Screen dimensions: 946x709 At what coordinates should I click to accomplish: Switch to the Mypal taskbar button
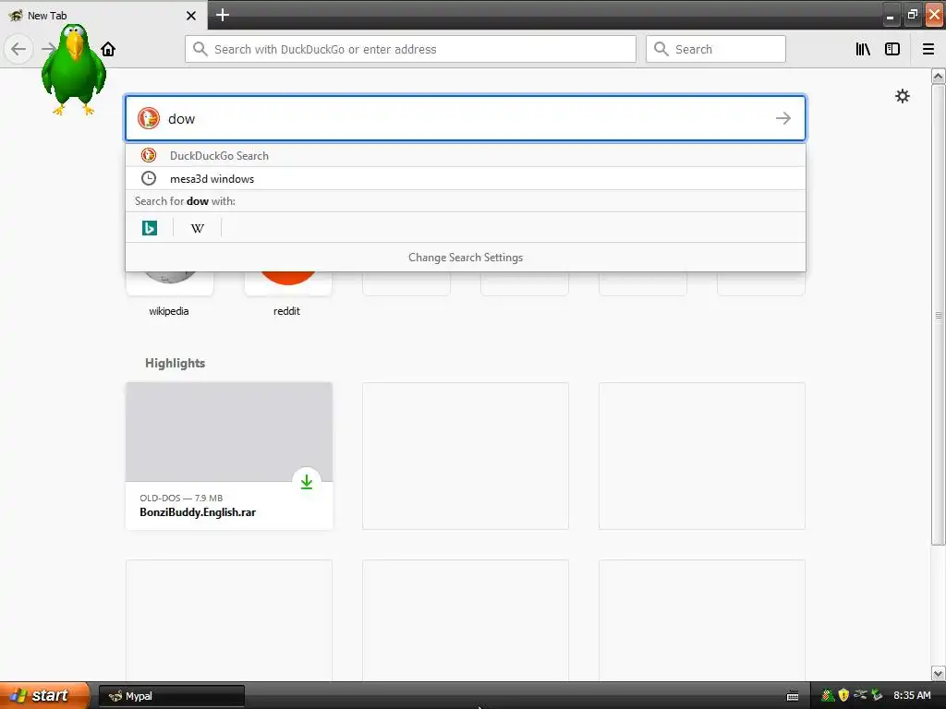click(171, 696)
